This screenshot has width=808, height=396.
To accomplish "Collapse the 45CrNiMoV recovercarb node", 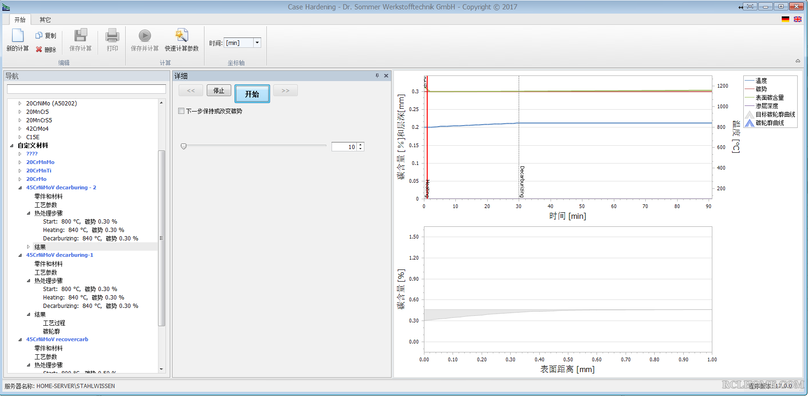I will click(20, 340).
